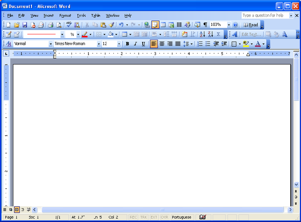This screenshot has width=301, height=222.
Task: Open Styles and Formatting pane icon
Action: [8, 44]
